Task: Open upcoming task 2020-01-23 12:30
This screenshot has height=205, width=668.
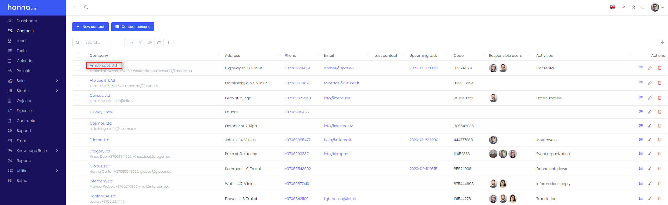Action: coord(424,140)
